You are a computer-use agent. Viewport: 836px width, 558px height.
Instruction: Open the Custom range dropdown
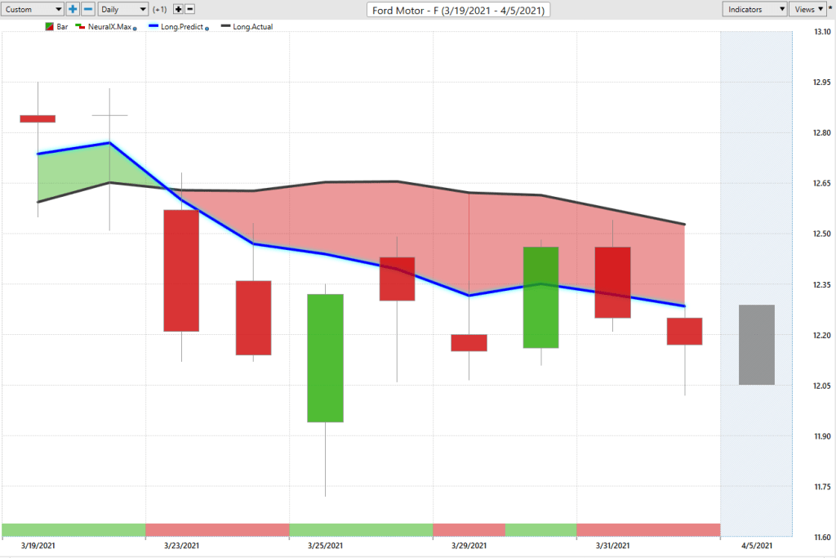[x=32, y=9]
